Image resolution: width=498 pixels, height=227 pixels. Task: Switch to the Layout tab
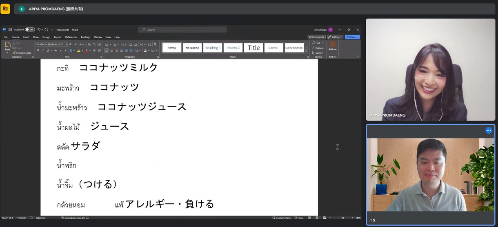point(58,37)
